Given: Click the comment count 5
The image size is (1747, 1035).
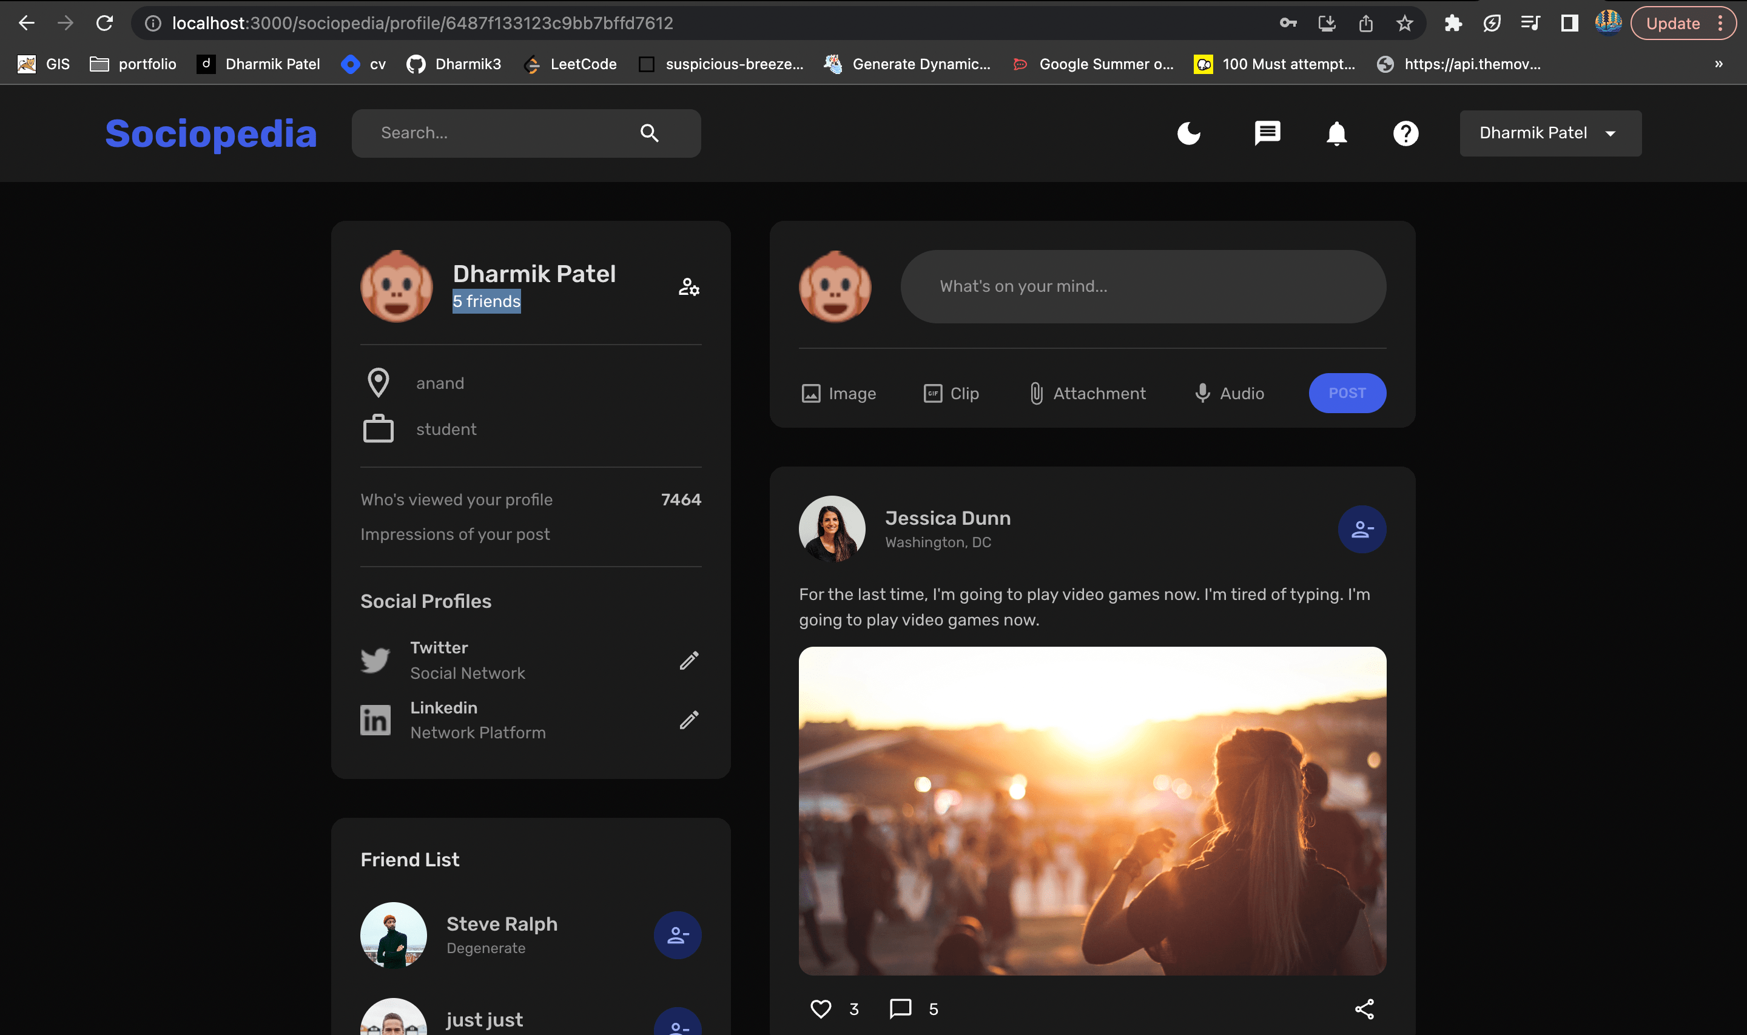Looking at the screenshot, I should pos(933,1009).
